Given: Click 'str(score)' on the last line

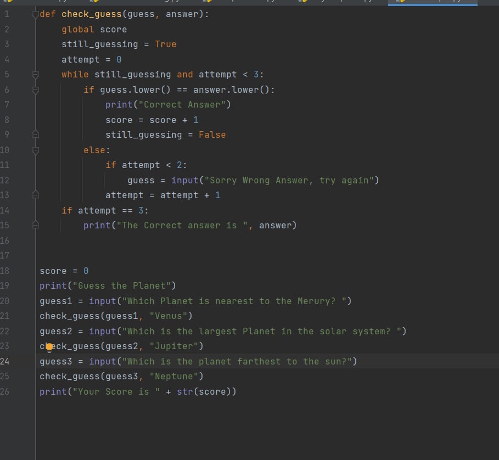Looking at the screenshot, I should [204, 391].
